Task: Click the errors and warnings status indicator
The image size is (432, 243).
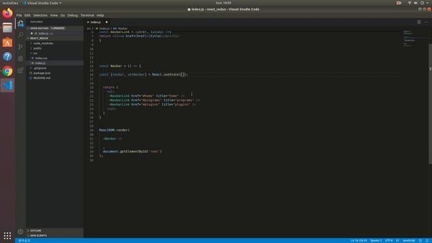Action: click(x=24, y=240)
